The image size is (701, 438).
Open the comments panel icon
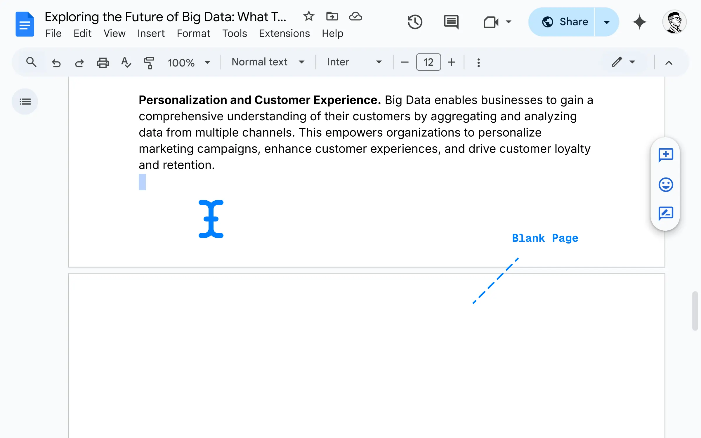click(x=451, y=22)
